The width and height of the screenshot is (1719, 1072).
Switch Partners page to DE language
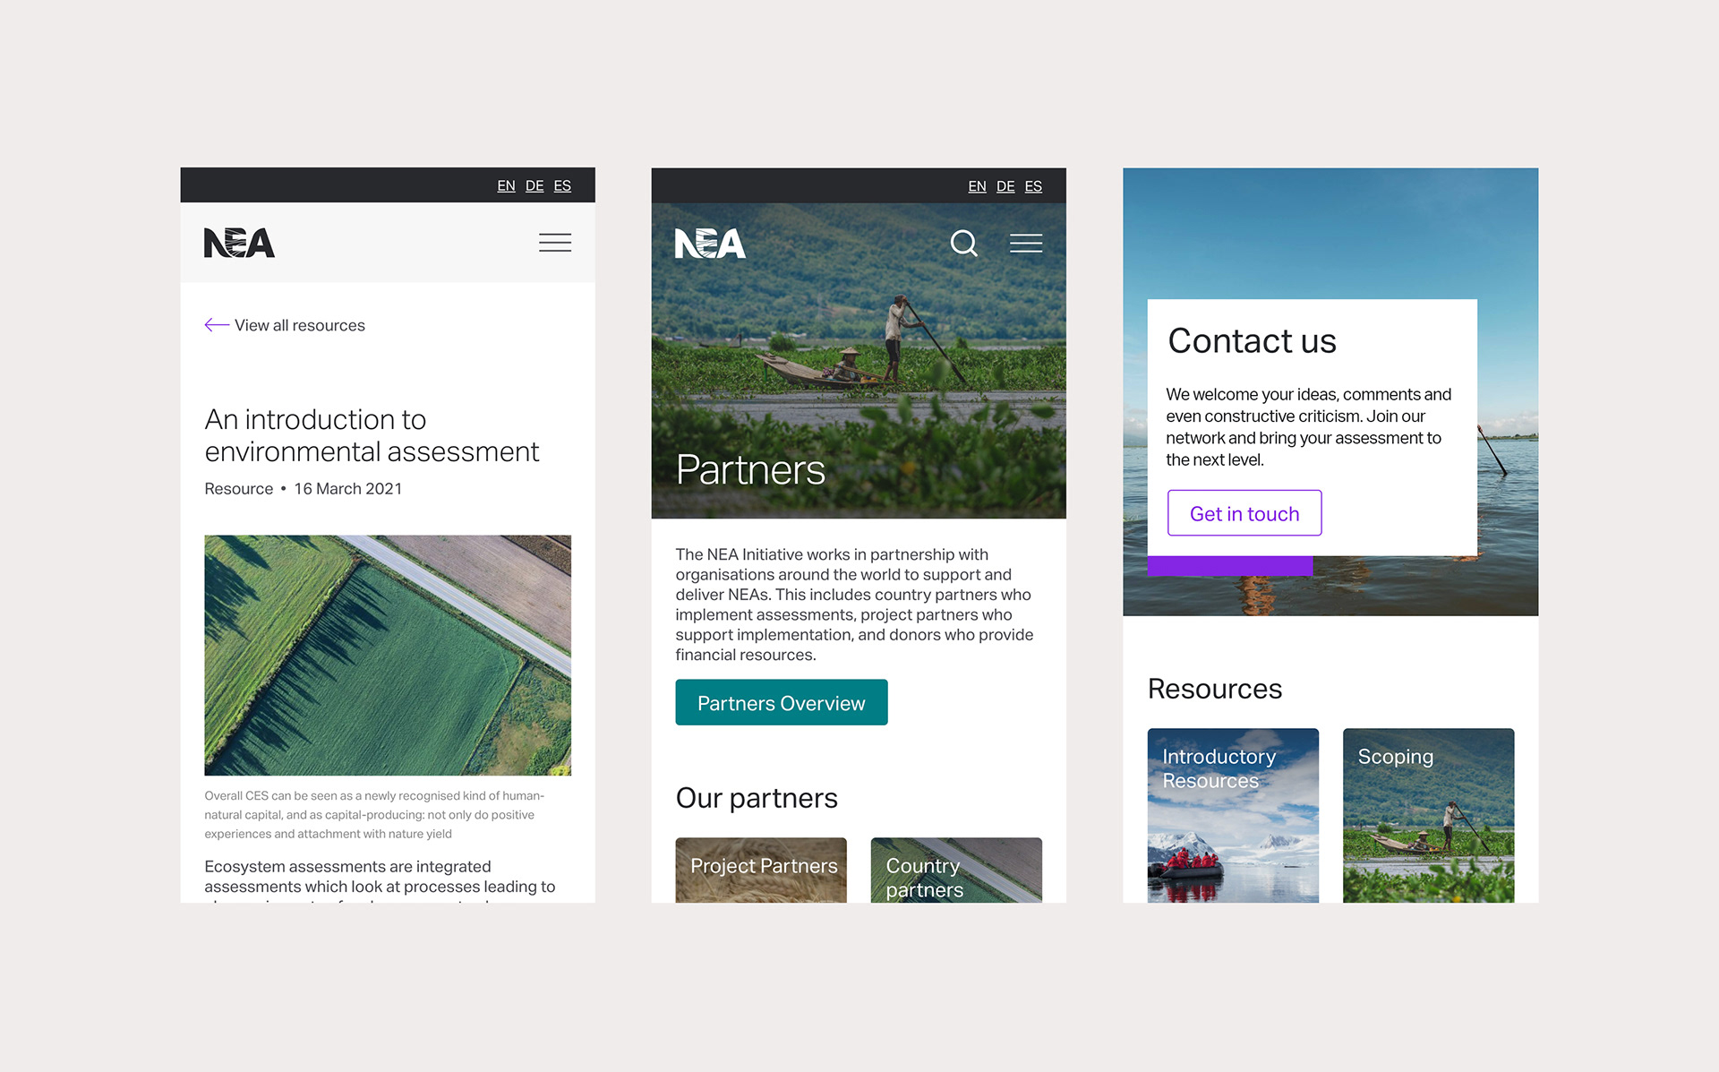point(1005,186)
